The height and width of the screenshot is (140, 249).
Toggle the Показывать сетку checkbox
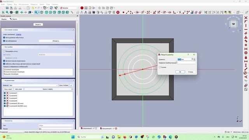pos(4,51)
